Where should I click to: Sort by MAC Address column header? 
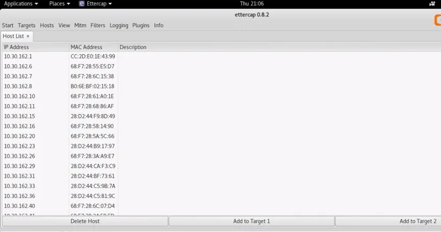(x=93, y=47)
